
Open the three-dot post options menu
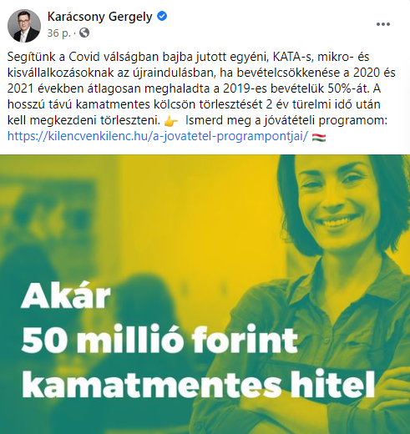pyautogui.click(x=383, y=24)
